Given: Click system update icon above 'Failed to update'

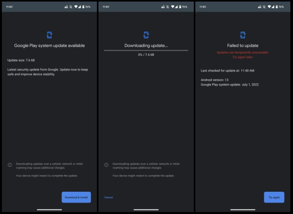Looking at the screenshot, I should (x=243, y=35).
